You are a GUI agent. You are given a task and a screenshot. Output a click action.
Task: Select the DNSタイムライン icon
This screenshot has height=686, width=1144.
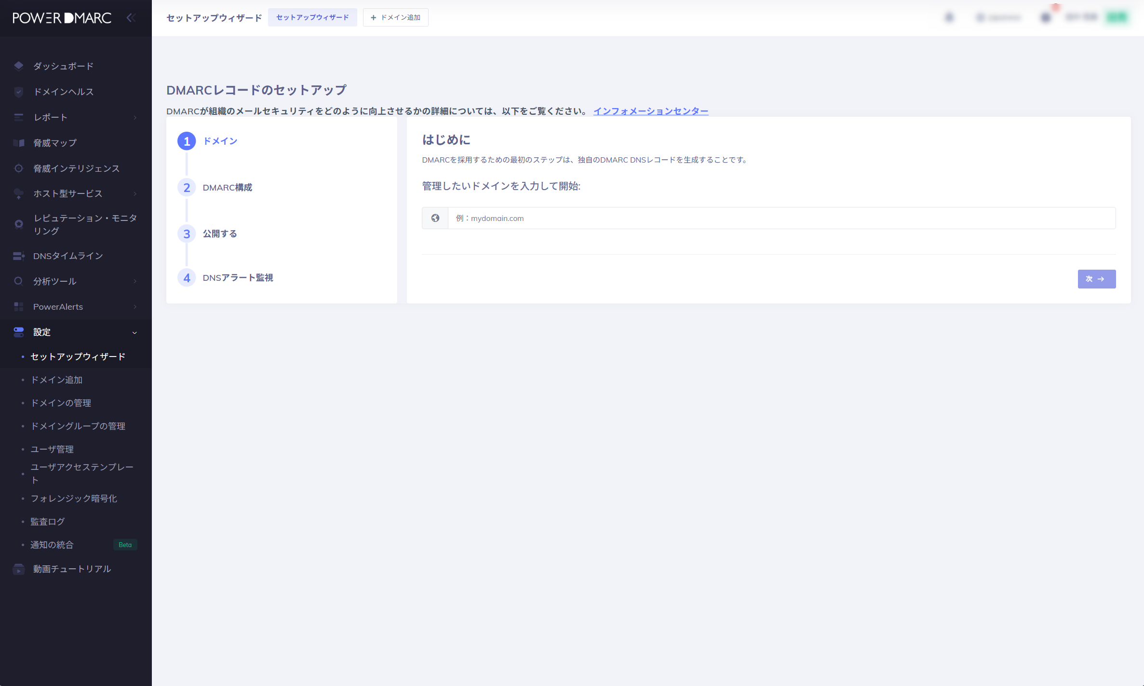(x=18, y=256)
